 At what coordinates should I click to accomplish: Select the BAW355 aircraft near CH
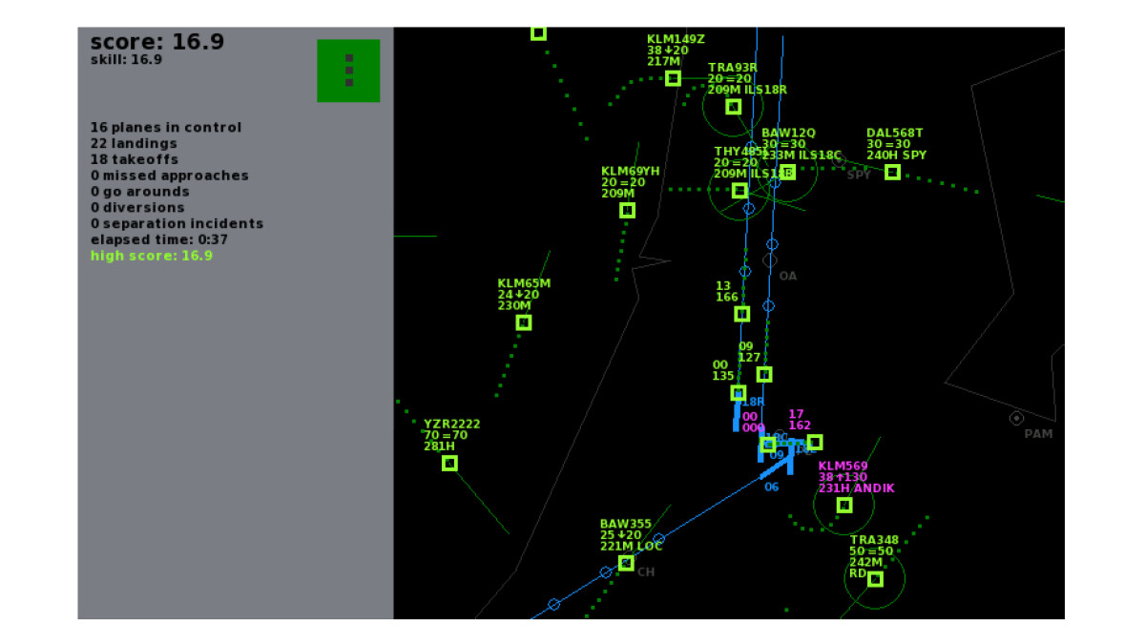pos(625,564)
